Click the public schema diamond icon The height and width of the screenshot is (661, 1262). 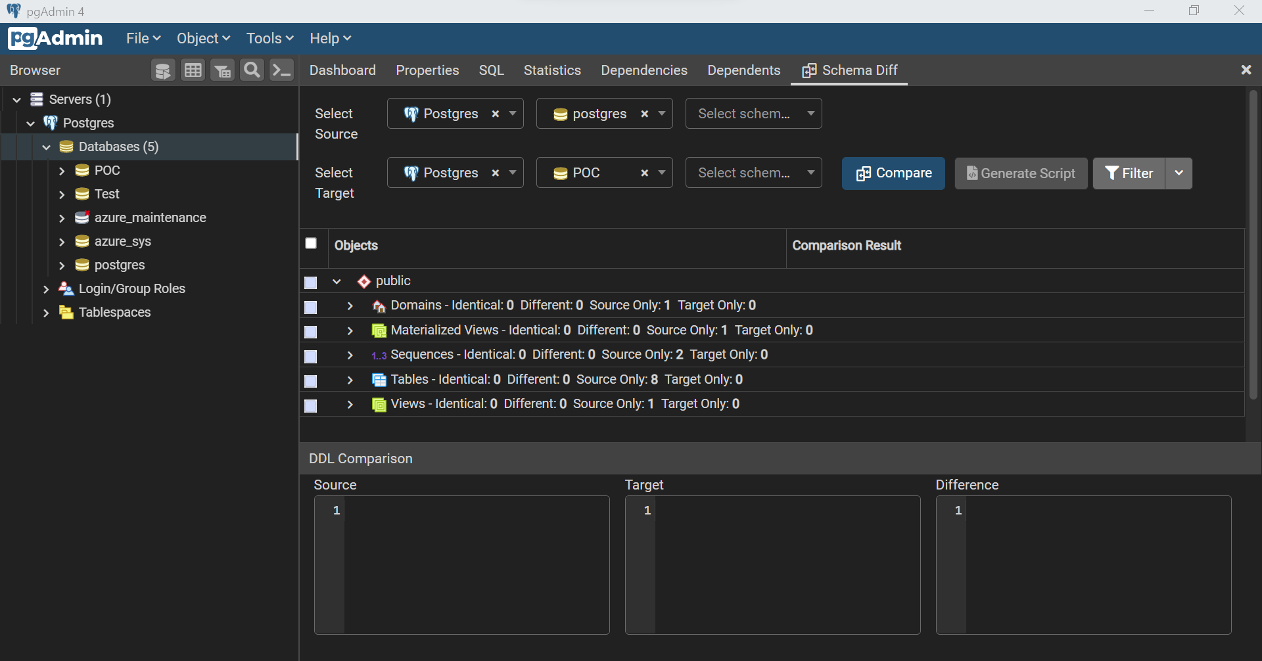click(364, 281)
